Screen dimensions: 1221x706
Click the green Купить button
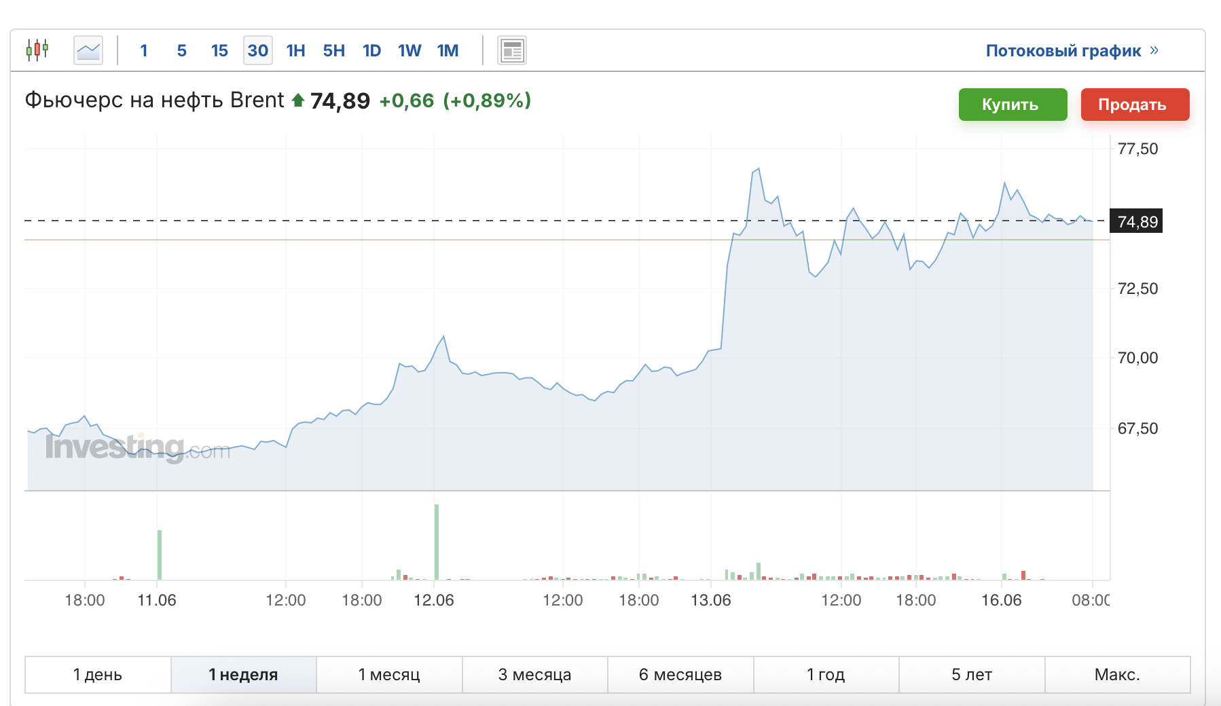point(1013,105)
